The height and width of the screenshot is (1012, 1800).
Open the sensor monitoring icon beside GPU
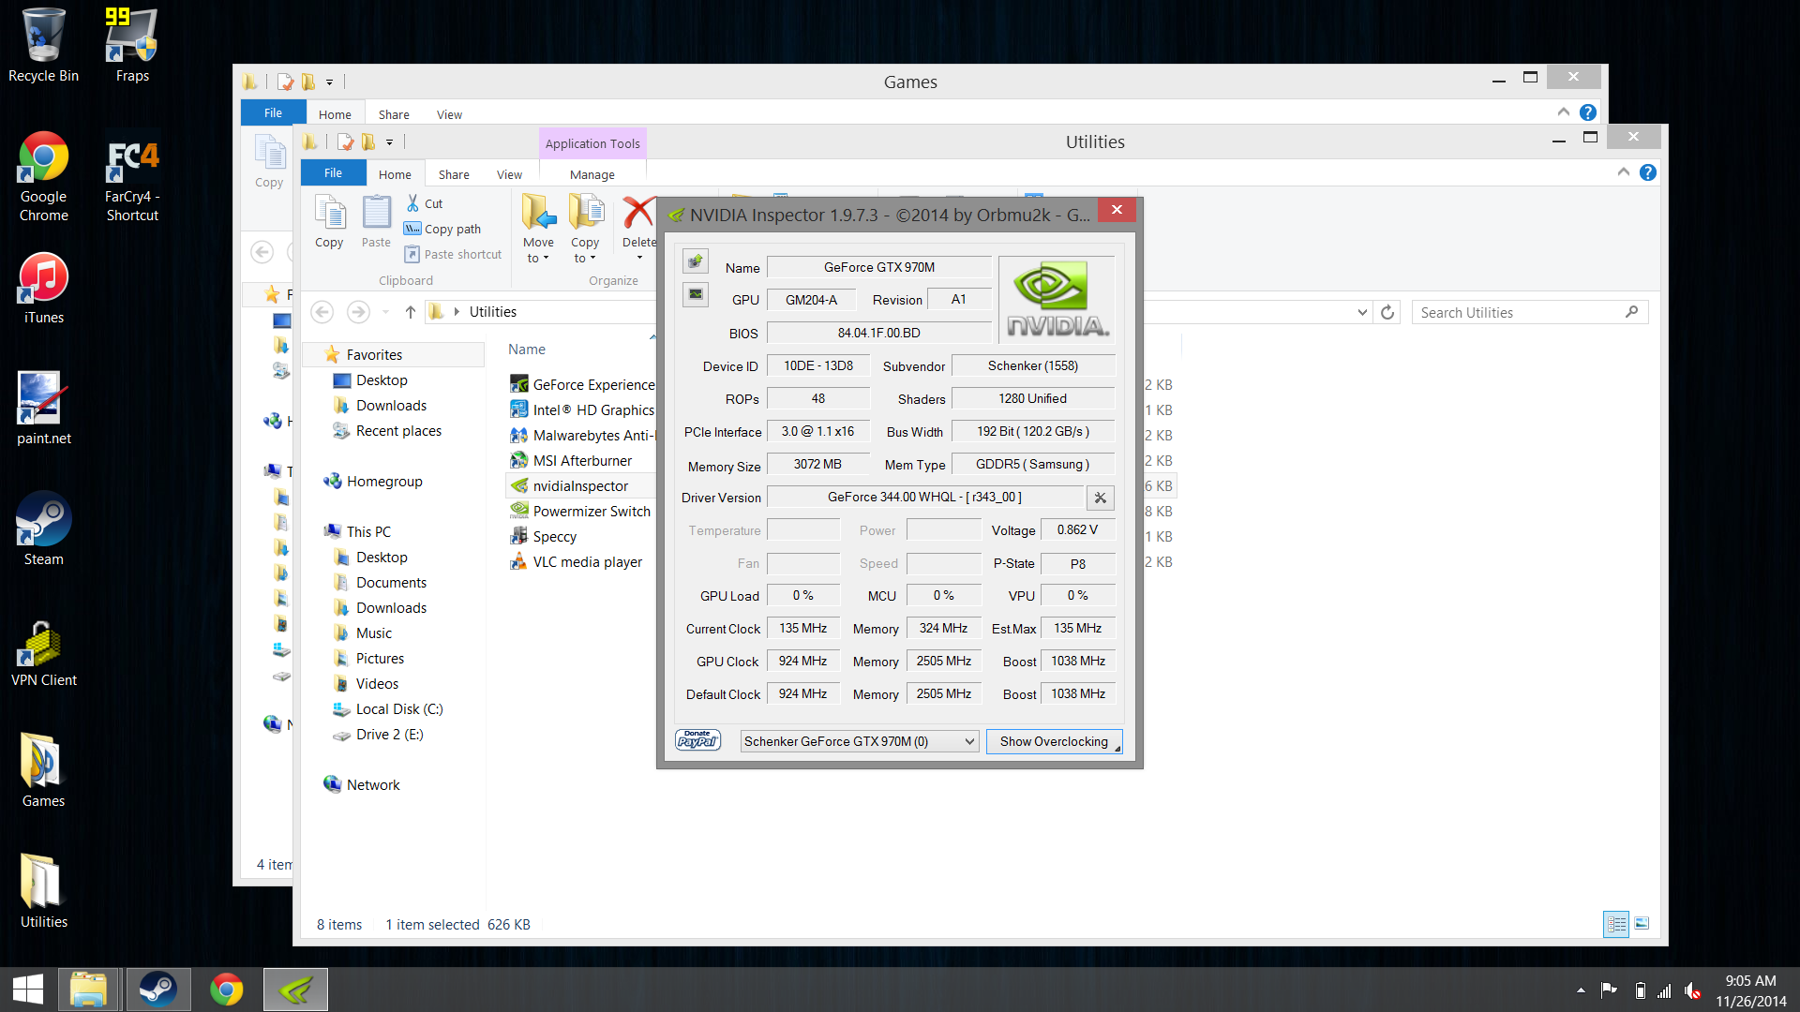(696, 294)
